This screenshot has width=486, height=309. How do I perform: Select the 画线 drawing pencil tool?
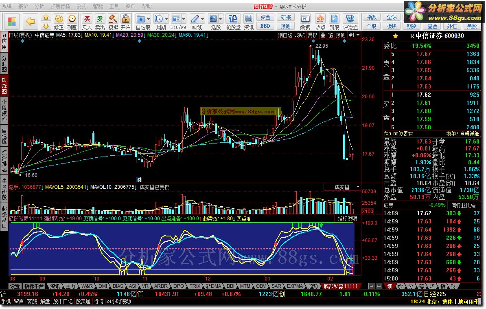click(195, 19)
